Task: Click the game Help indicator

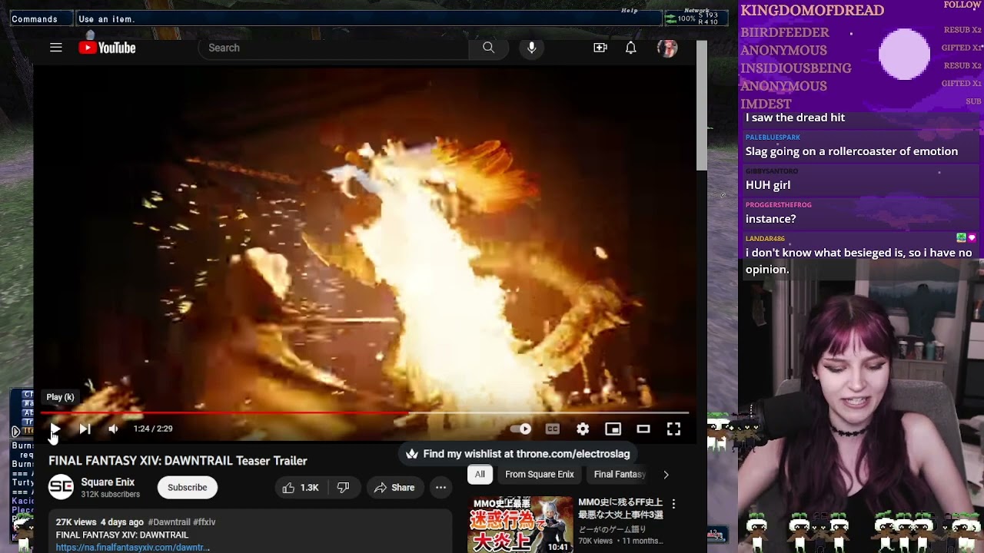Action: pos(630,11)
